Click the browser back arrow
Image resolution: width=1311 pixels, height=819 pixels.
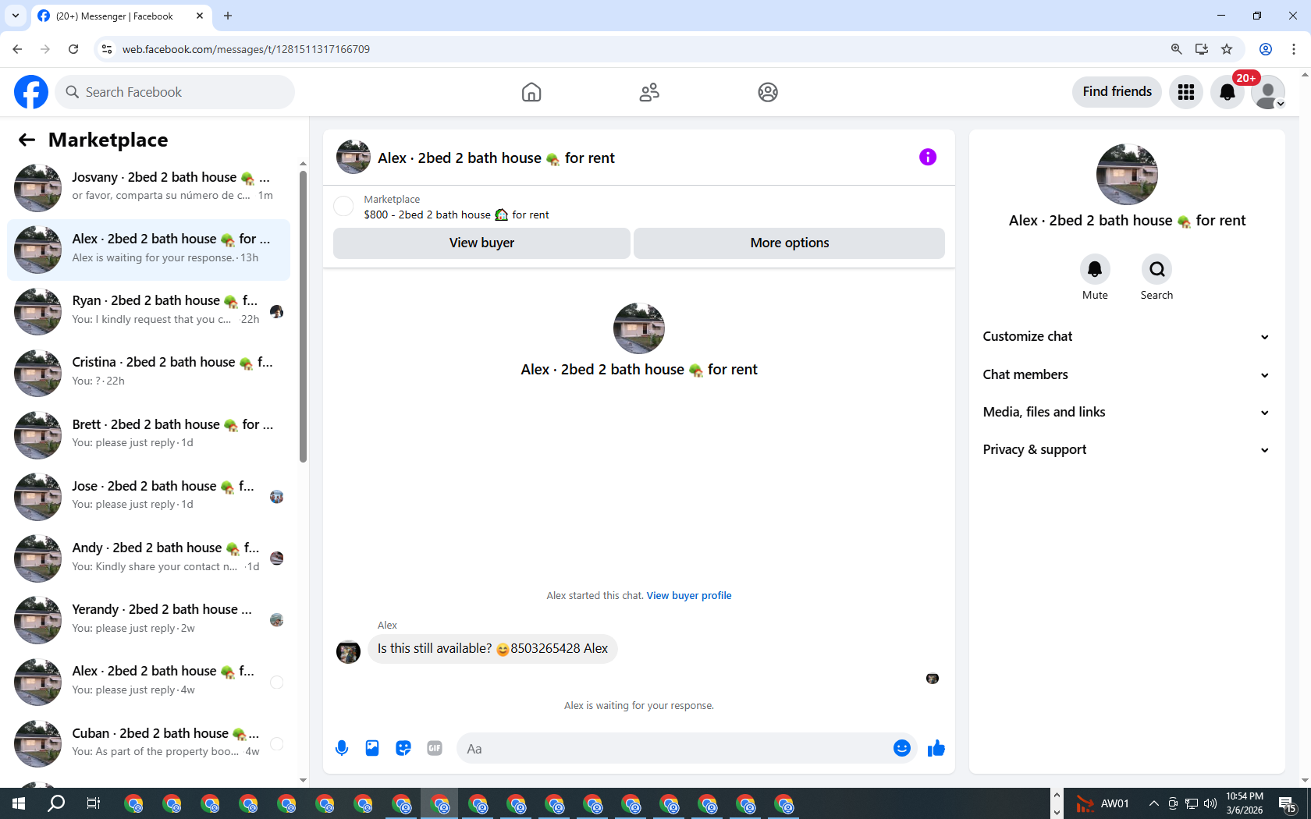pyautogui.click(x=17, y=49)
